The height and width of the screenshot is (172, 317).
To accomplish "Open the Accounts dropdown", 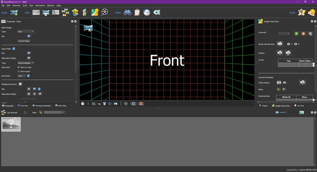I will [284, 34].
